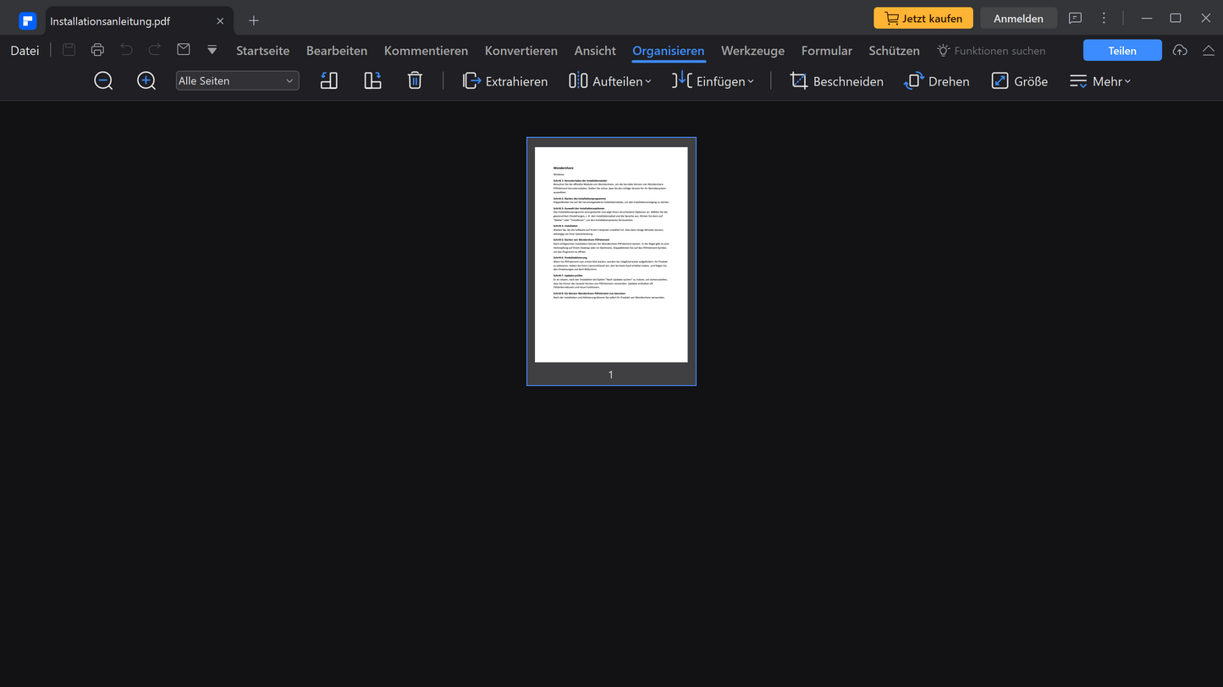Click Extrahieren to extract pages
Screen dimensions: 1223x687
click(x=505, y=81)
